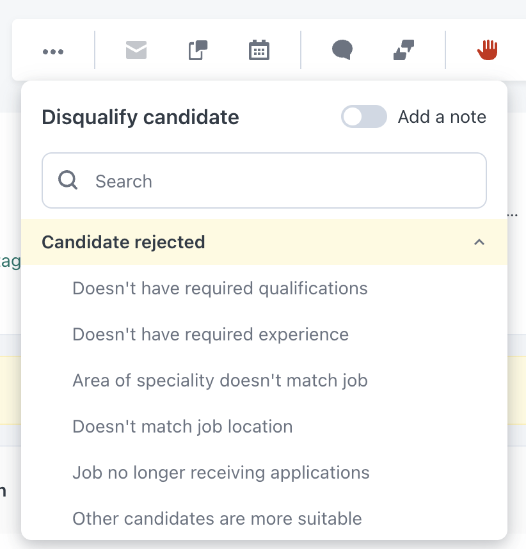Enable the Add a note toggle
The height and width of the screenshot is (549, 526).
[363, 117]
